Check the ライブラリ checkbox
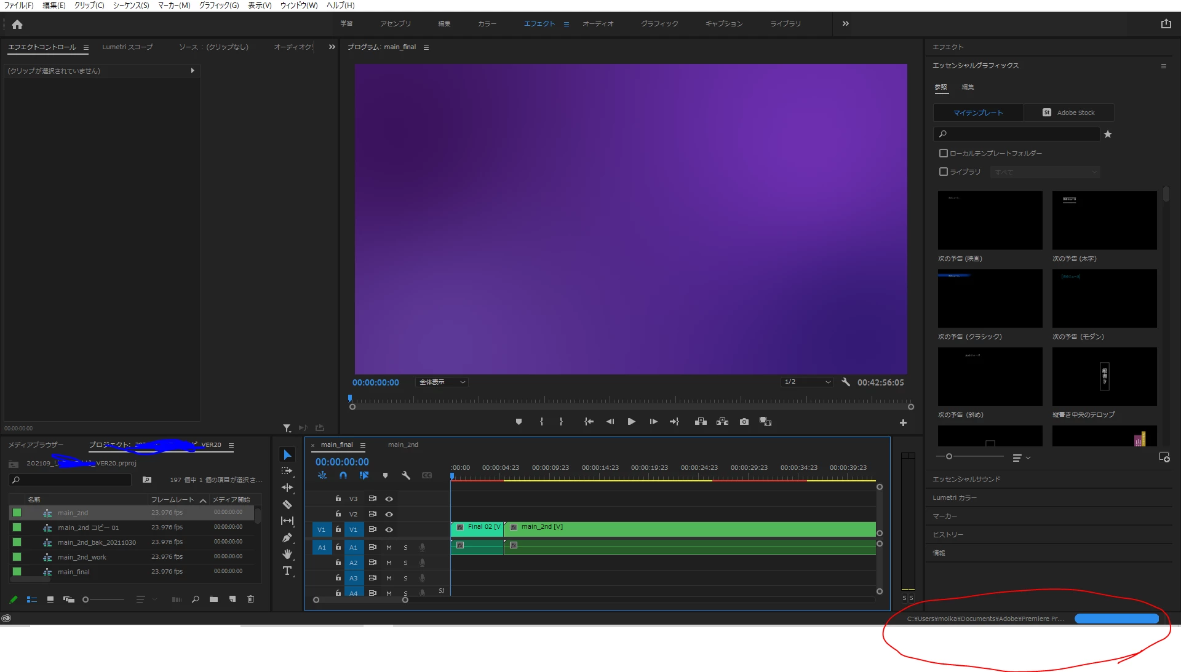This screenshot has height=672, width=1181. tap(944, 172)
